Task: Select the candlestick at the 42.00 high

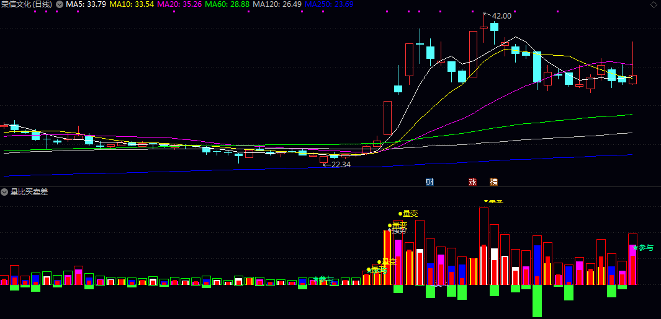Action: pos(484,27)
